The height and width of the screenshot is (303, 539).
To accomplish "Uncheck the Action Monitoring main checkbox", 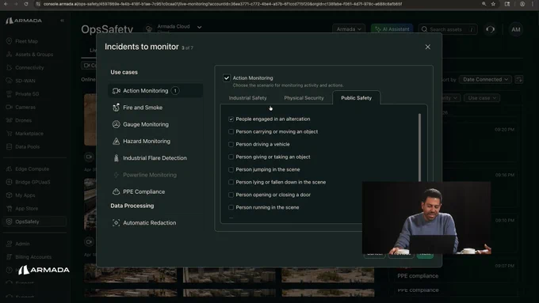I will pyautogui.click(x=227, y=78).
